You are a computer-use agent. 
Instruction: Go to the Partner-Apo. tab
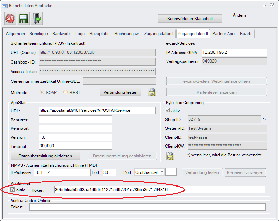pyautogui.click(x=224, y=34)
